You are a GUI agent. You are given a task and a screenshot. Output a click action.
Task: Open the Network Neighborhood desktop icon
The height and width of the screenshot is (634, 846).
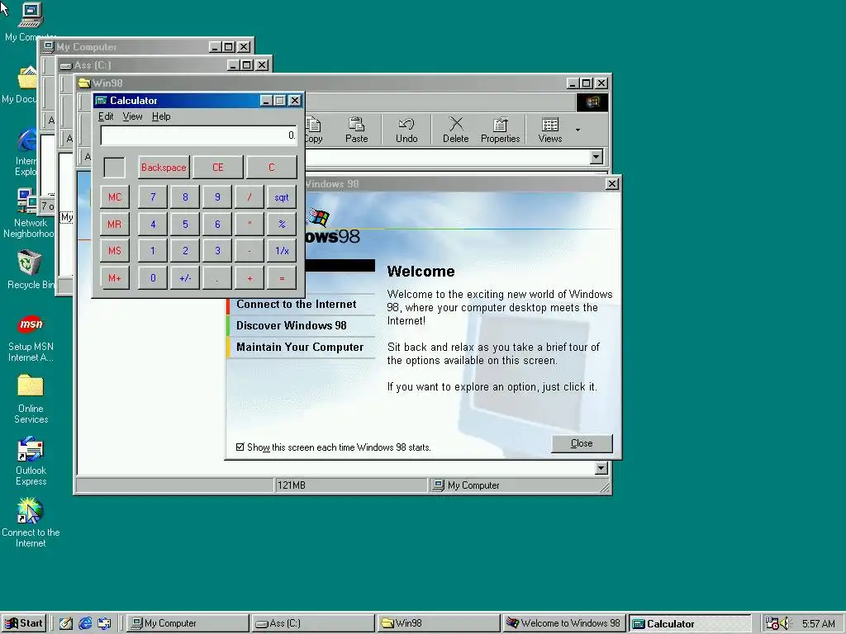pyautogui.click(x=28, y=214)
